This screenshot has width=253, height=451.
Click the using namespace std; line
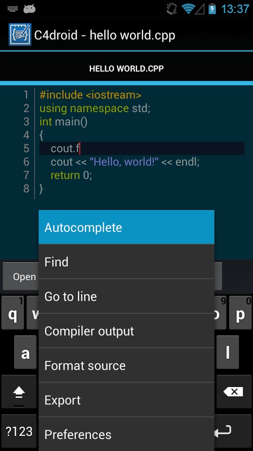pyautogui.click(x=95, y=108)
